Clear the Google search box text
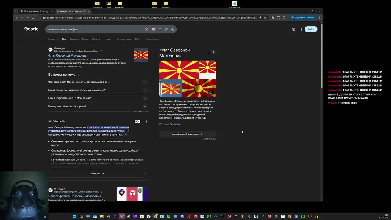 146,29
